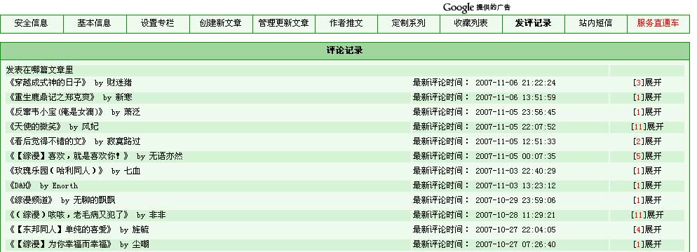Open the 管理更新文章 tab
697x252 pixels.
coord(283,23)
